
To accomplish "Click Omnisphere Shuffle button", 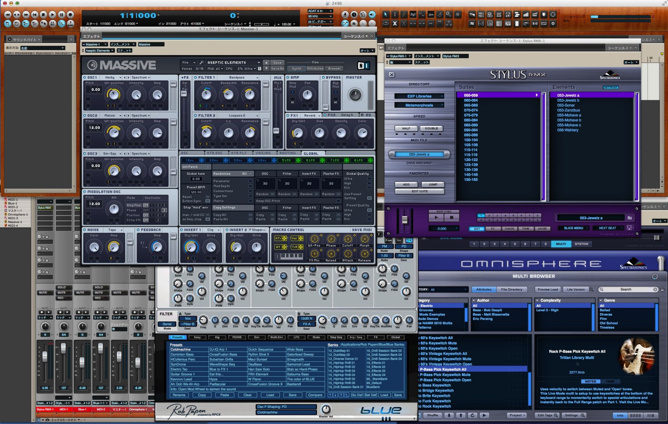I will [432, 415].
